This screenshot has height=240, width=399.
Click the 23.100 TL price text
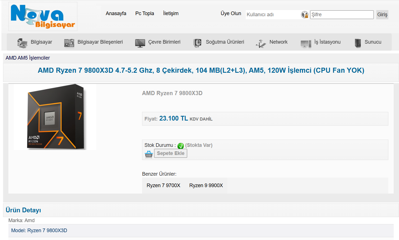click(173, 118)
